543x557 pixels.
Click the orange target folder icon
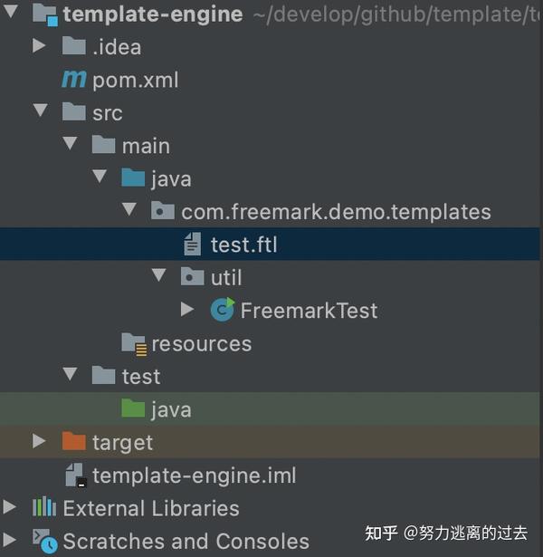click(73, 442)
